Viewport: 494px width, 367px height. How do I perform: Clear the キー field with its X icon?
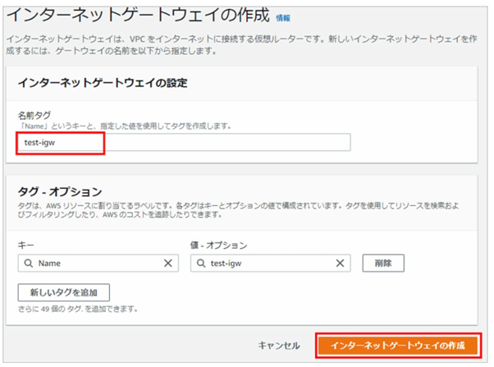tap(168, 263)
